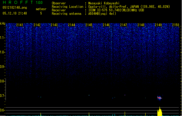Screen dimensions: 182x116
Task: Click the meteor count value 5
Action: pos(41,13)
